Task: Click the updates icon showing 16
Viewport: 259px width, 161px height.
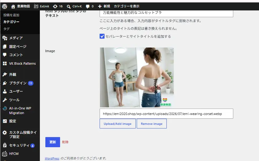Action: point(55,6)
